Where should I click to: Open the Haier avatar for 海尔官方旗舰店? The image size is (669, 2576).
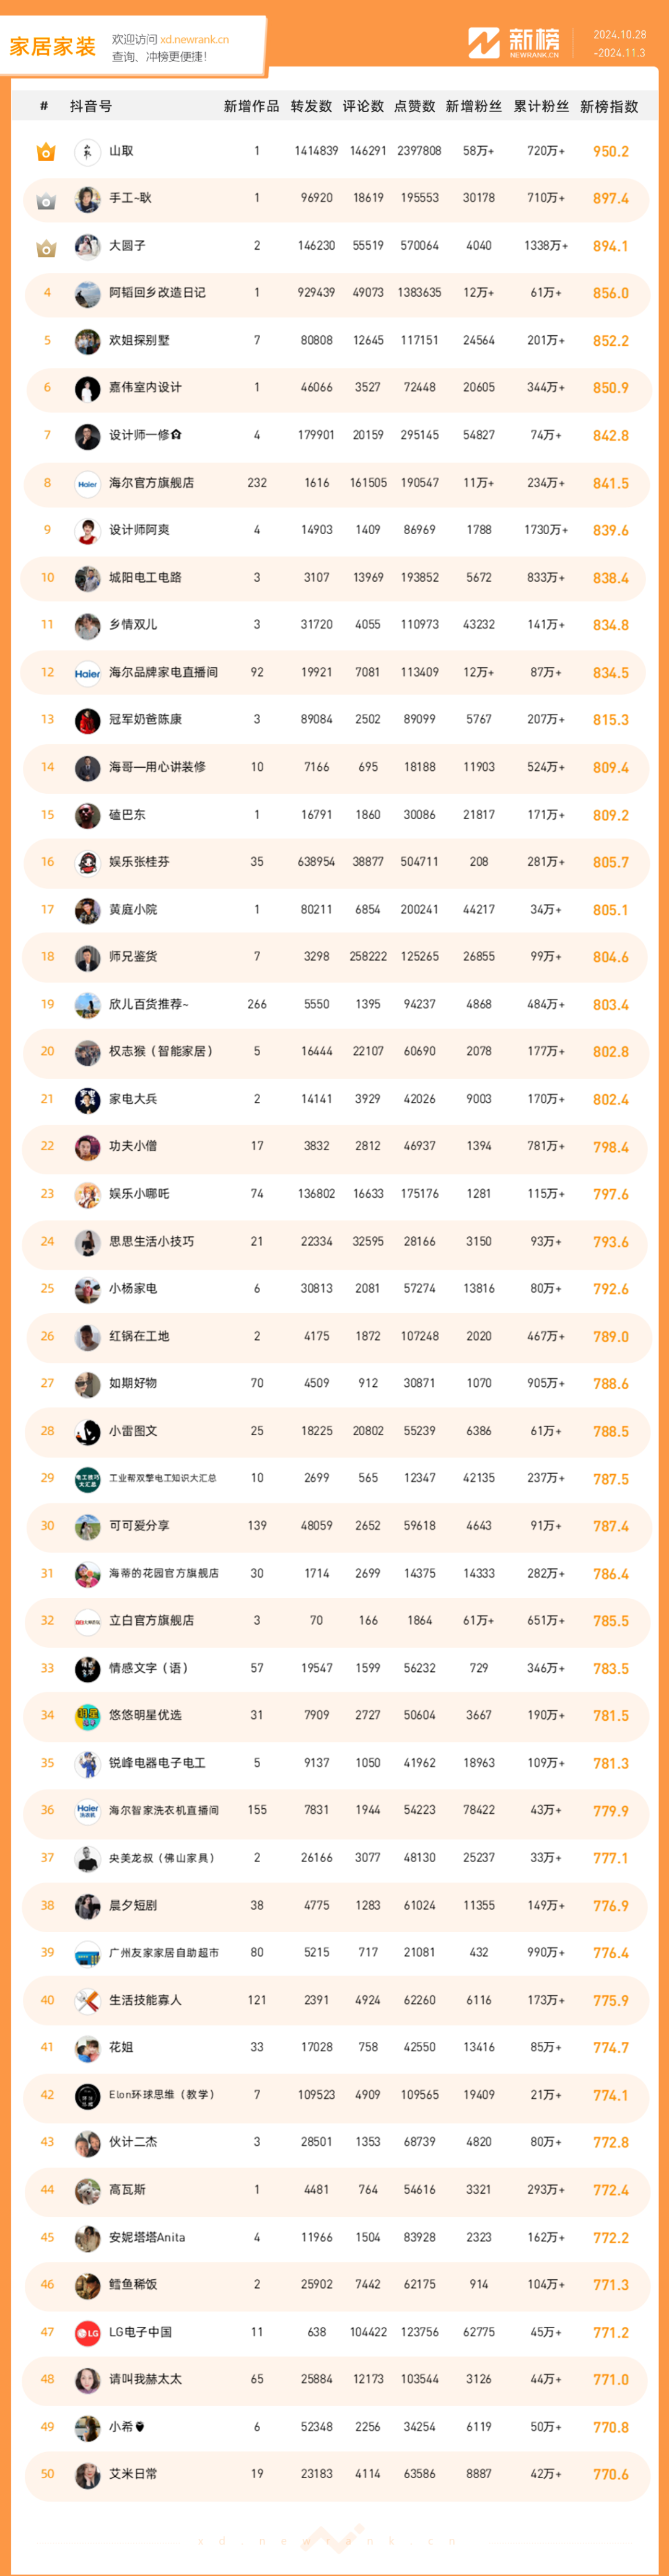88,483
